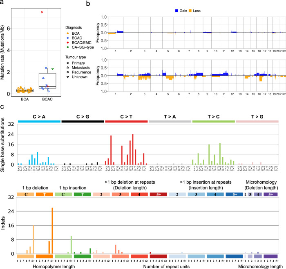This screenshot has width=286, height=269.
Task: Click the orange Loss legend swatch
Action: pos(190,11)
